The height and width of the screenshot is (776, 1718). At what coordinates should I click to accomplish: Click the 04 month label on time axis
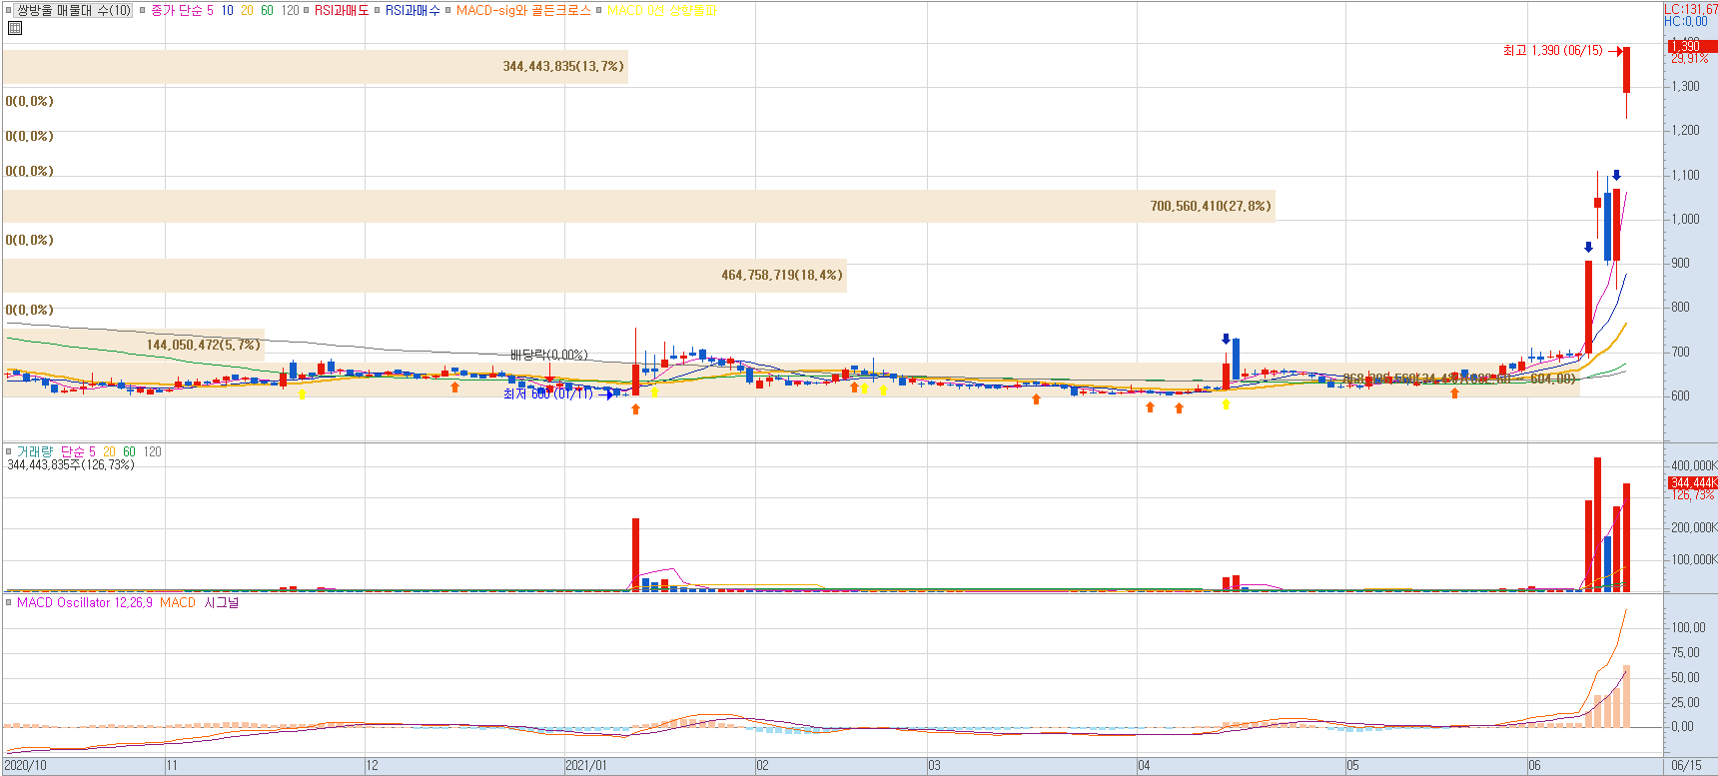1144,765
